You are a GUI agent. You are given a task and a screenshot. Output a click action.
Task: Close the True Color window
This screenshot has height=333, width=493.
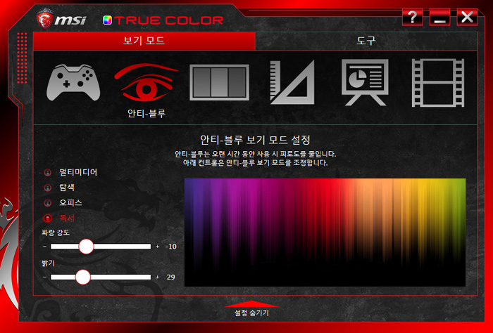pyautogui.click(x=467, y=17)
